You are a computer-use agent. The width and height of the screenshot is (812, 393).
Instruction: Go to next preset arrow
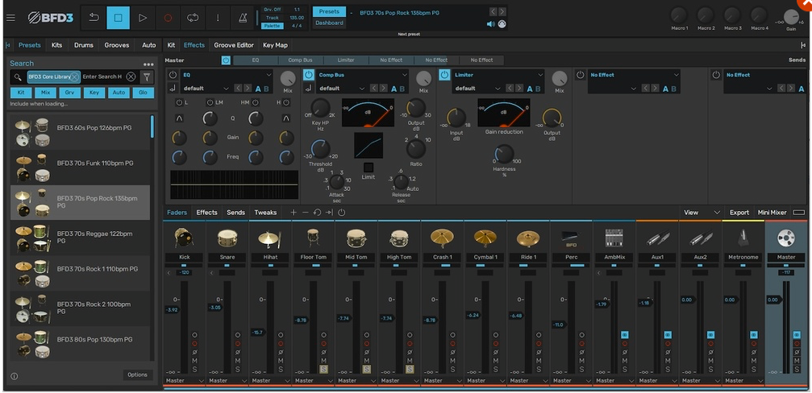pyautogui.click(x=502, y=11)
